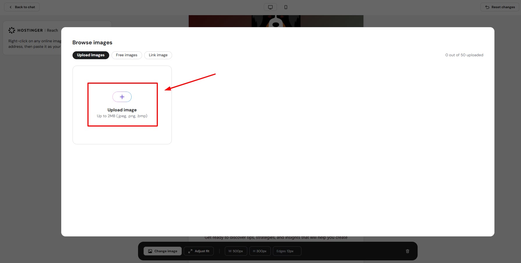Click the dog image in email preview

tap(276, 21)
